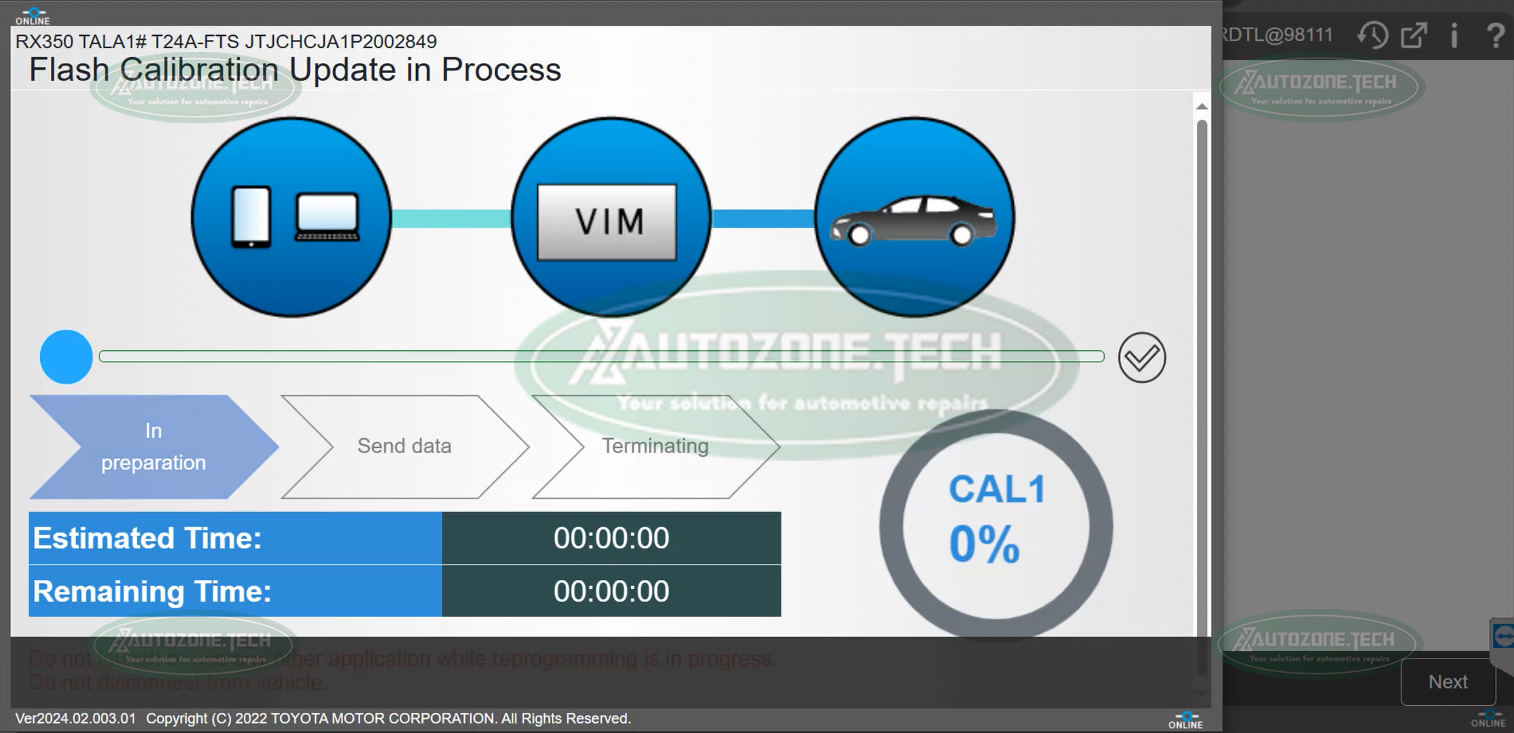The height and width of the screenshot is (733, 1514).
Task: Click the blue progress start dot
Action: pos(66,357)
